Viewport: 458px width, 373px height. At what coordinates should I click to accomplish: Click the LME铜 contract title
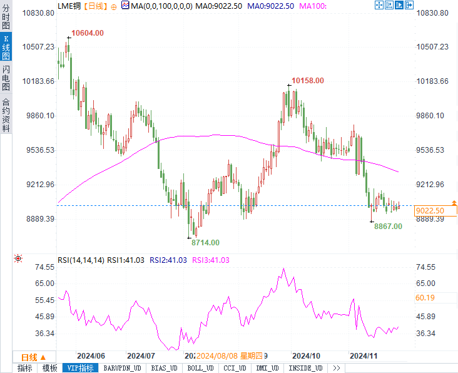tap(69, 6)
